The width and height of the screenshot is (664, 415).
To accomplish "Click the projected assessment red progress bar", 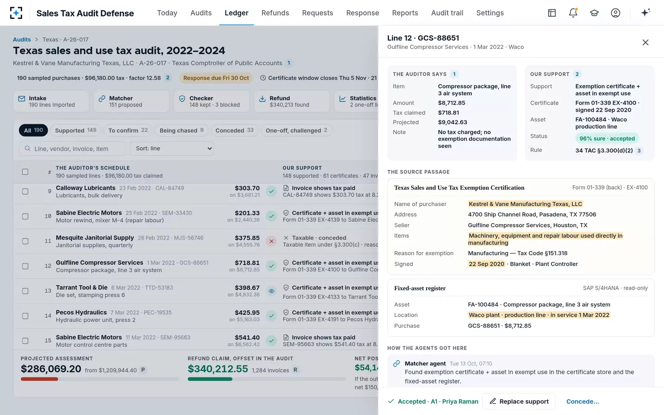I will click(40, 379).
